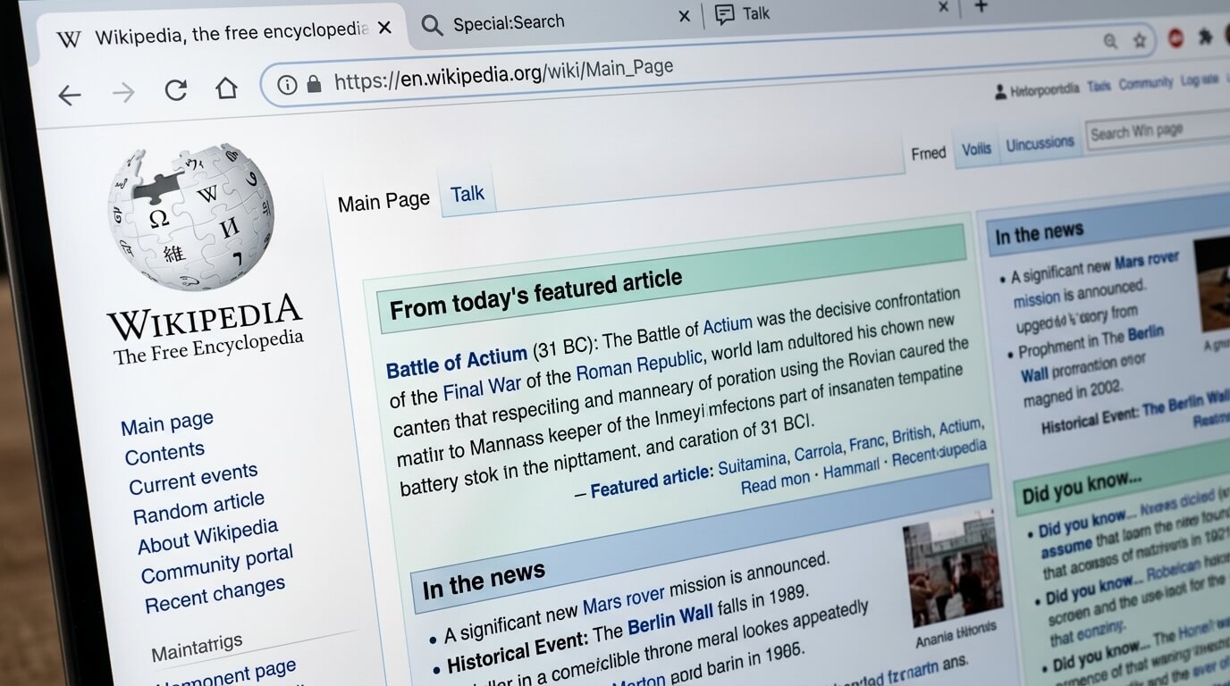This screenshot has height=686, width=1230.
Task: Click the right column In the news heading
Action: click(x=1038, y=234)
